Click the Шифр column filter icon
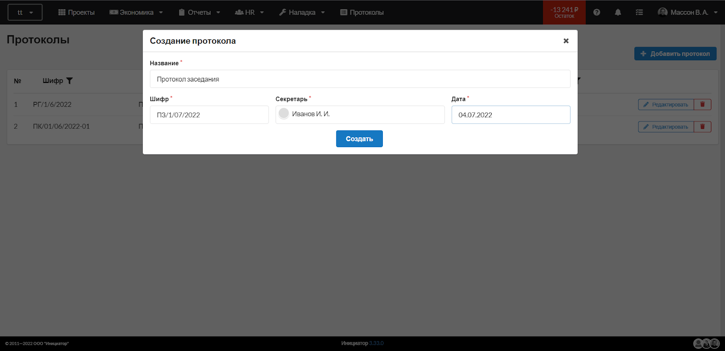 tap(69, 81)
